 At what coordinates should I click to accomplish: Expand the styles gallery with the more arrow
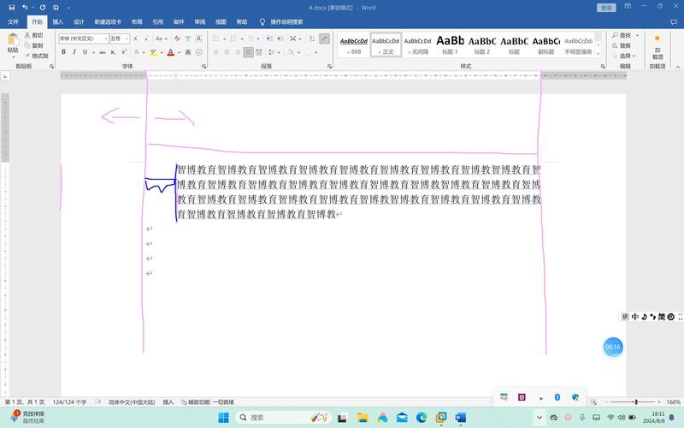point(598,54)
